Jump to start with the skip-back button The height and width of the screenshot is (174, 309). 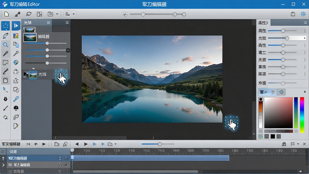[x=28, y=144]
